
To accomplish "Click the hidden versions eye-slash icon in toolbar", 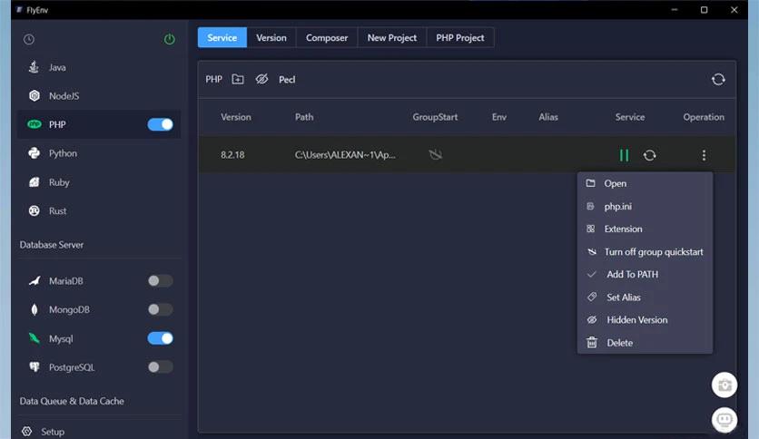I will 261,79.
